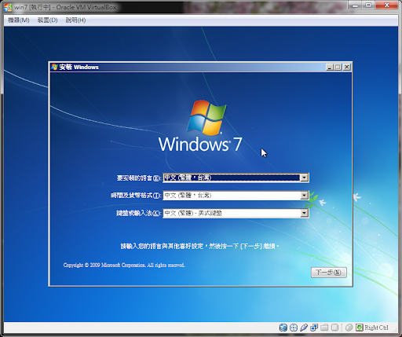Close the 安裝 Windows setup dialog

pyautogui.click(x=347, y=67)
